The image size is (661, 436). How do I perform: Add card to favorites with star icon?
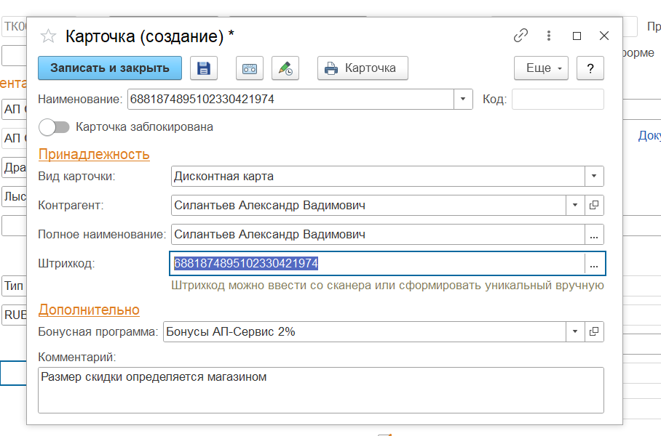pyautogui.click(x=48, y=36)
